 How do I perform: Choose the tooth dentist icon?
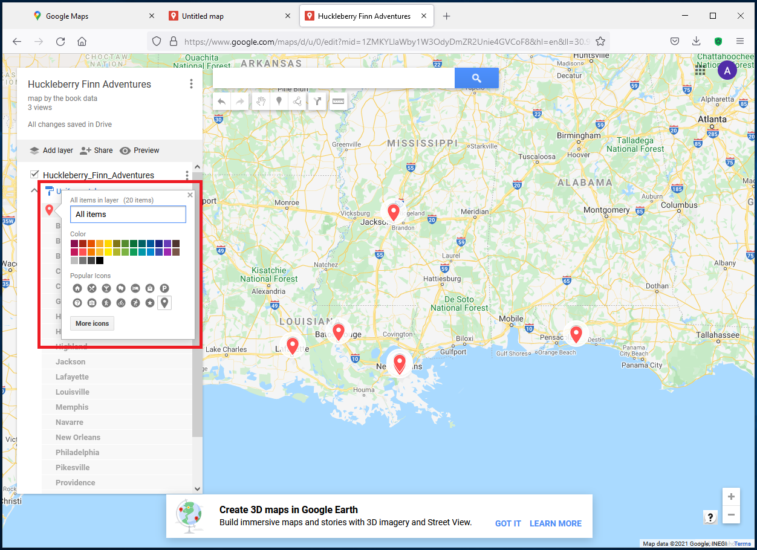tap(121, 288)
